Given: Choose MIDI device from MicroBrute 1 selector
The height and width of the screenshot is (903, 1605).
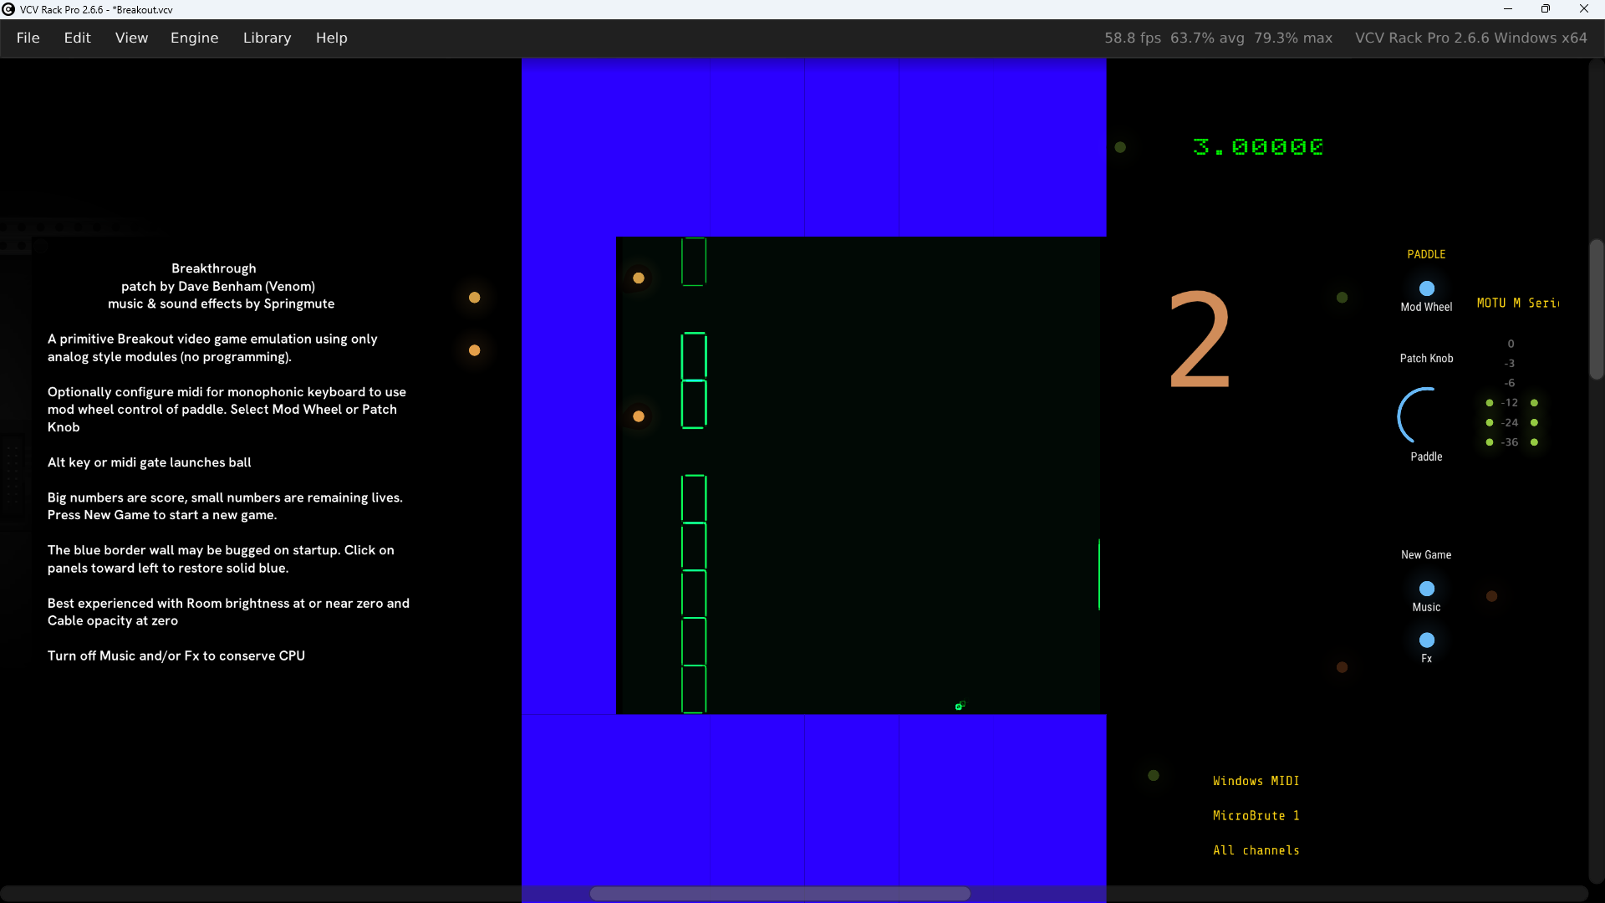Looking at the screenshot, I should point(1256,815).
